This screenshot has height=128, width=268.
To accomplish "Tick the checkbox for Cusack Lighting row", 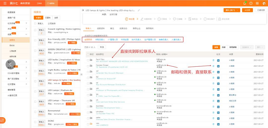I will click(x=35, y=30).
